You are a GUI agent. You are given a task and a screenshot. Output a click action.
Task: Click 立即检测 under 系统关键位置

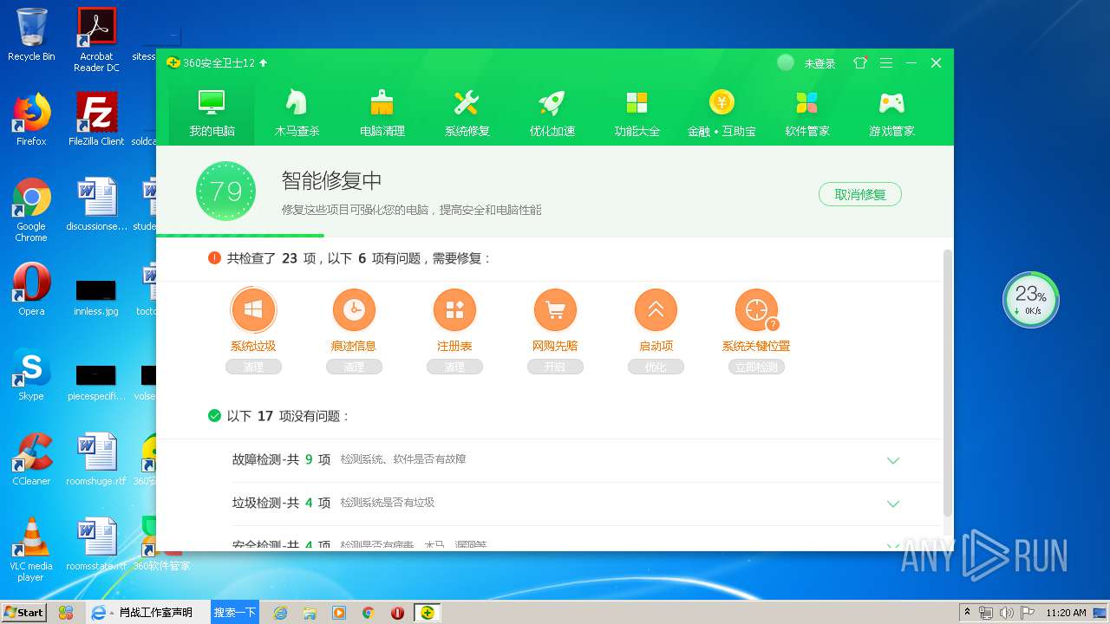pyautogui.click(x=756, y=367)
